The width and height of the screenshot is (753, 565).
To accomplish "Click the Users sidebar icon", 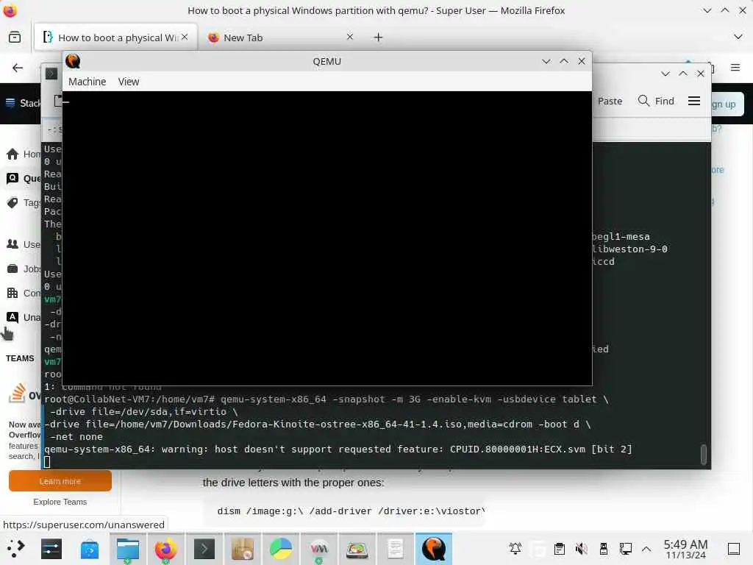I will tap(13, 244).
